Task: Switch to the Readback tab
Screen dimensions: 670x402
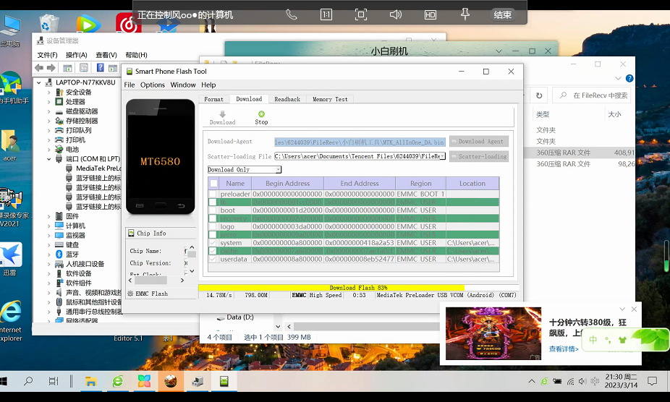Action: (287, 99)
